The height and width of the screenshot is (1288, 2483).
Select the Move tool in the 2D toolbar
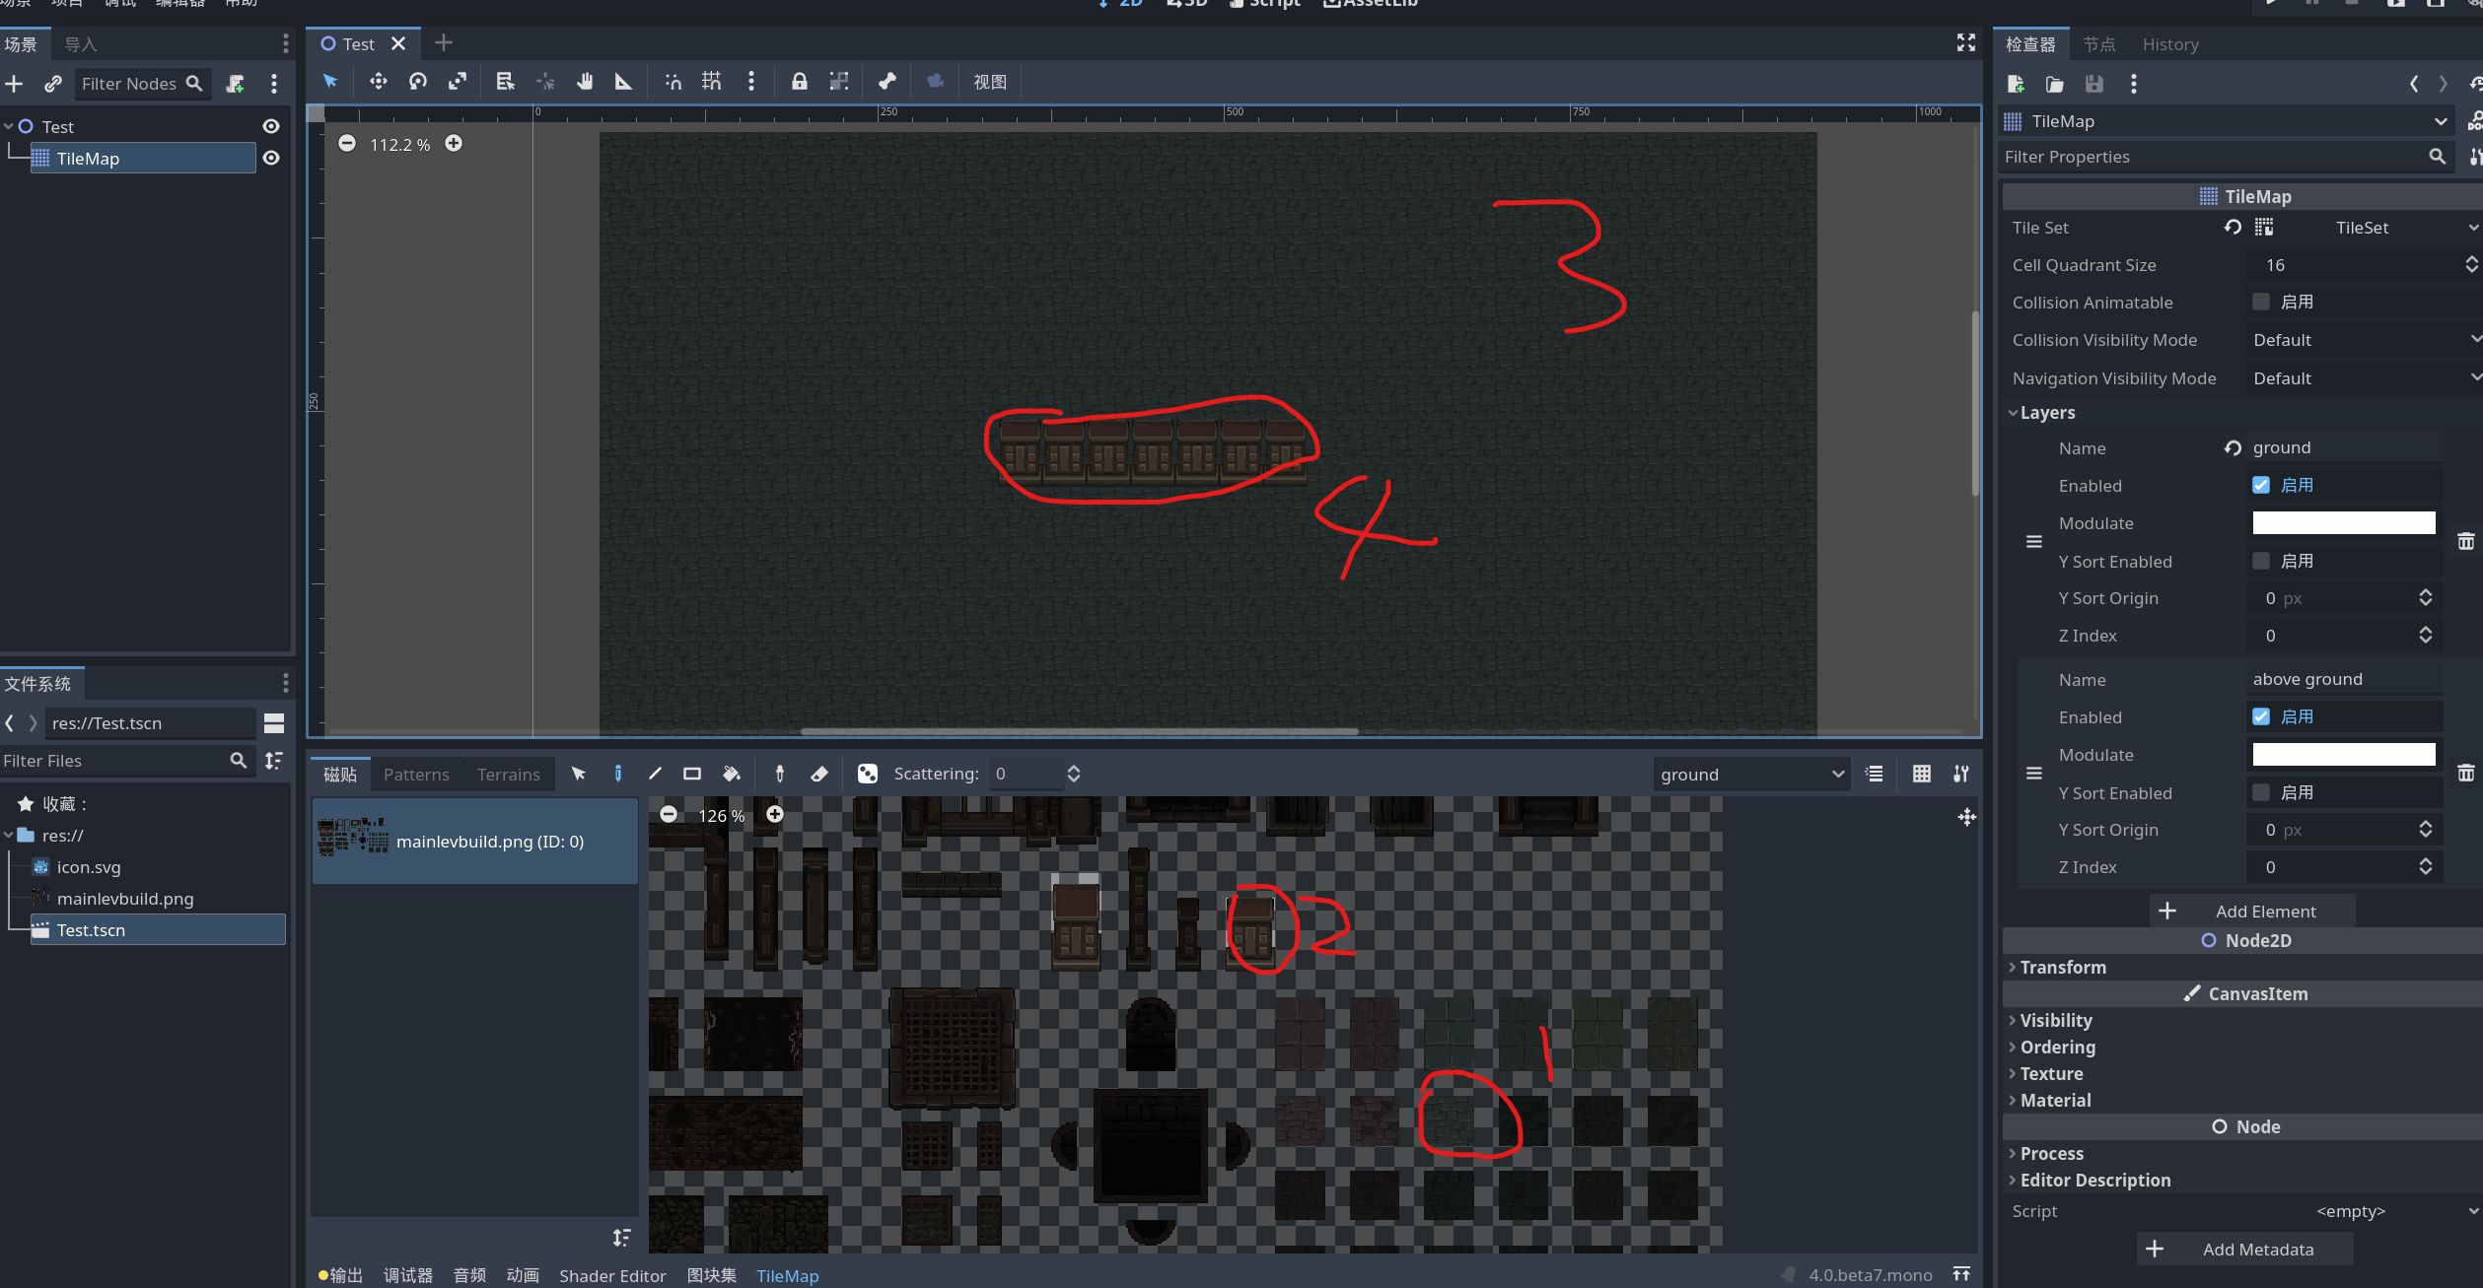pos(379,82)
